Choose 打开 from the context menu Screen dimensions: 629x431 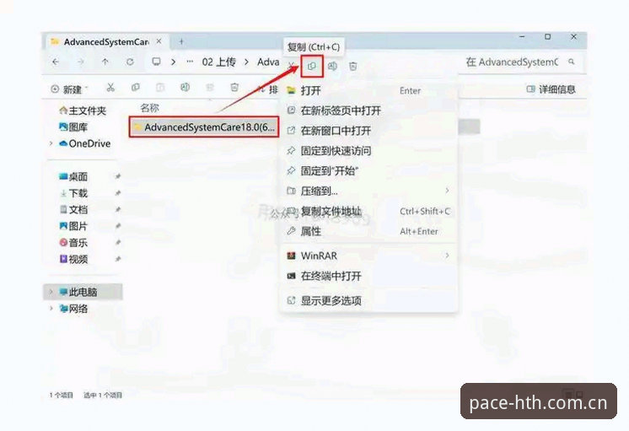(x=369, y=90)
